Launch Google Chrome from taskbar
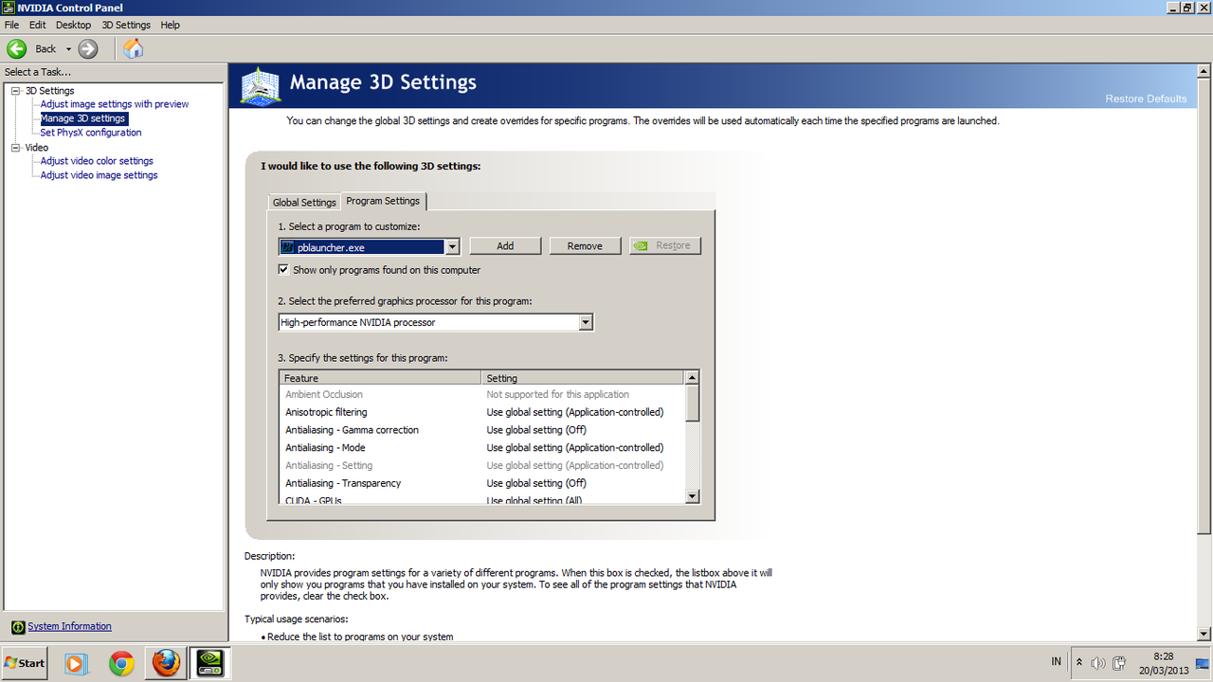Screen dimensions: 1213x682 coord(121,663)
